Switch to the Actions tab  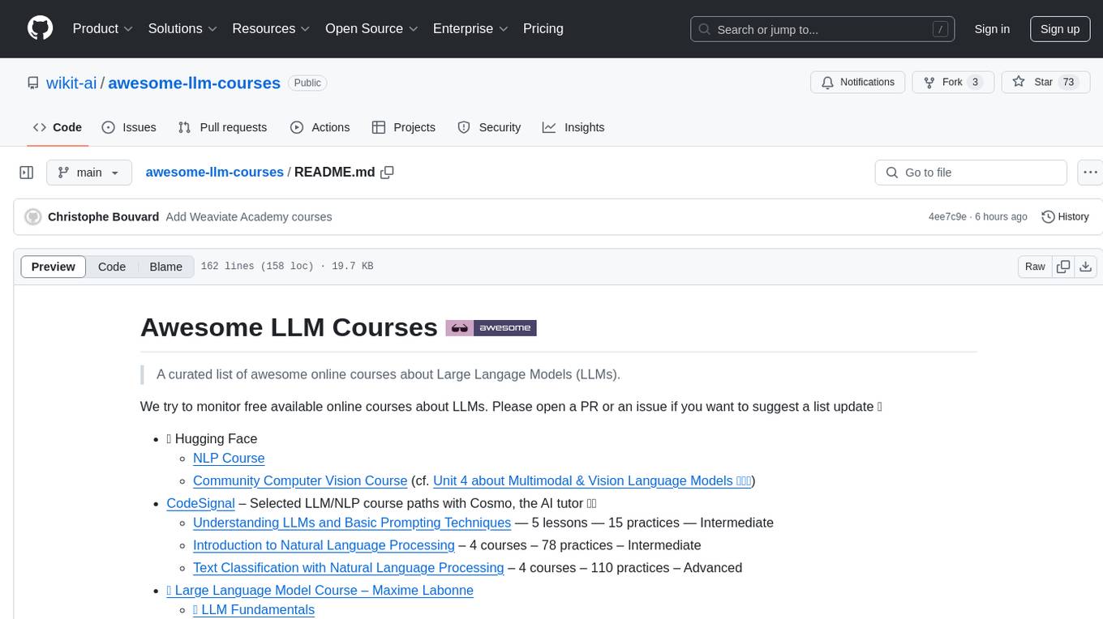coord(320,127)
